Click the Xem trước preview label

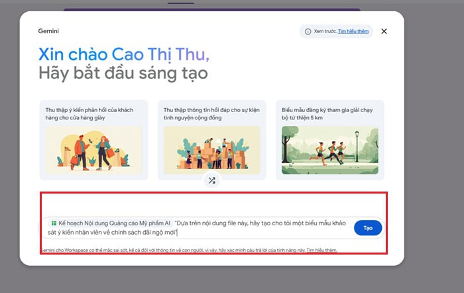tap(325, 31)
